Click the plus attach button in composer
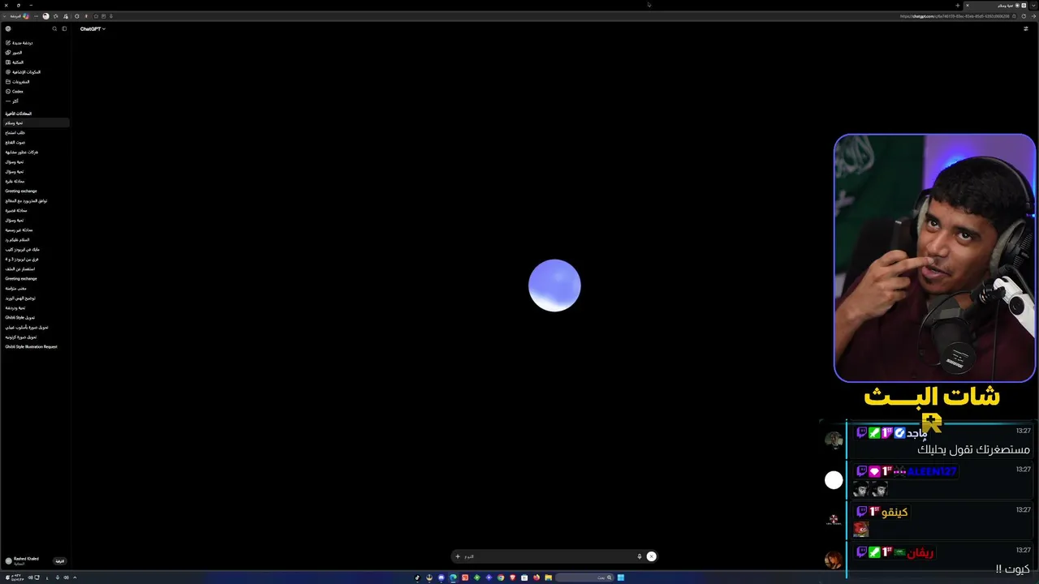Viewport: 1039px width, 584px height. 458,556
